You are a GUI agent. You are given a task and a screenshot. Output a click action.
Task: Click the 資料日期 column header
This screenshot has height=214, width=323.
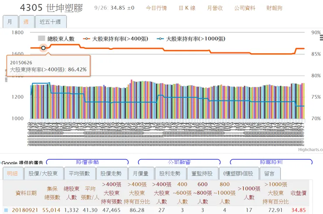[26, 193]
